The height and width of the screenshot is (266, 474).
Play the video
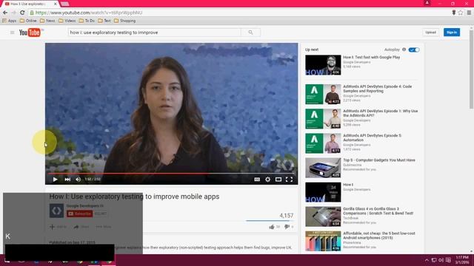[55, 179]
